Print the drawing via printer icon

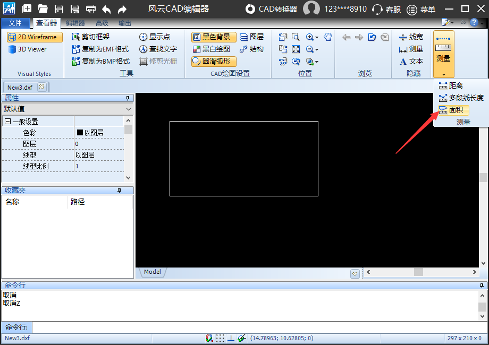pos(91,8)
